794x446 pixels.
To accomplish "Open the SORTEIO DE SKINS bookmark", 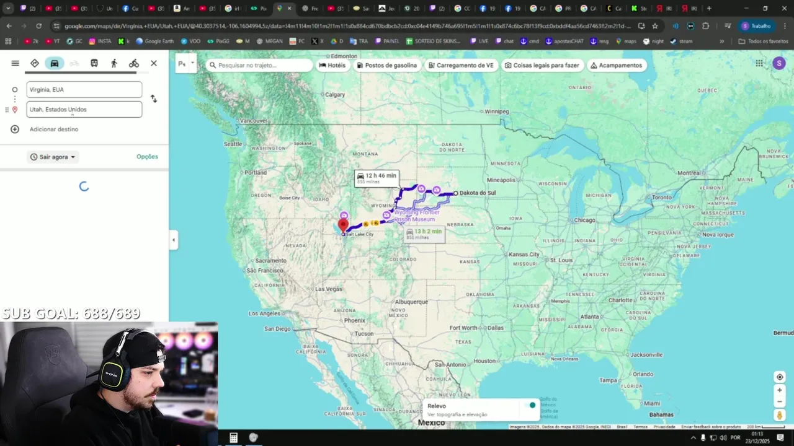I will click(434, 41).
